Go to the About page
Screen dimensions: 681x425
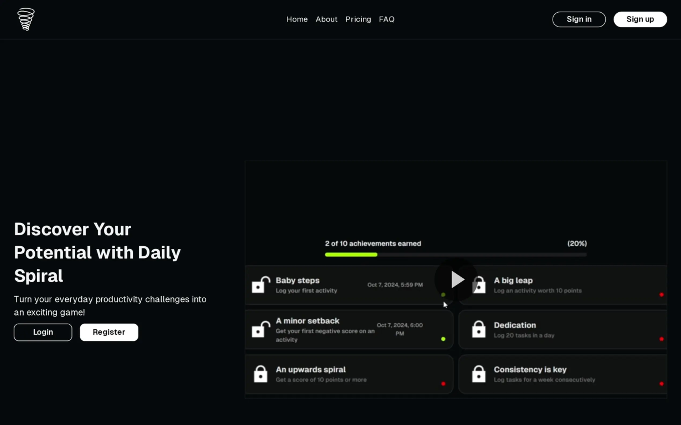pyautogui.click(x=326, y=19)
